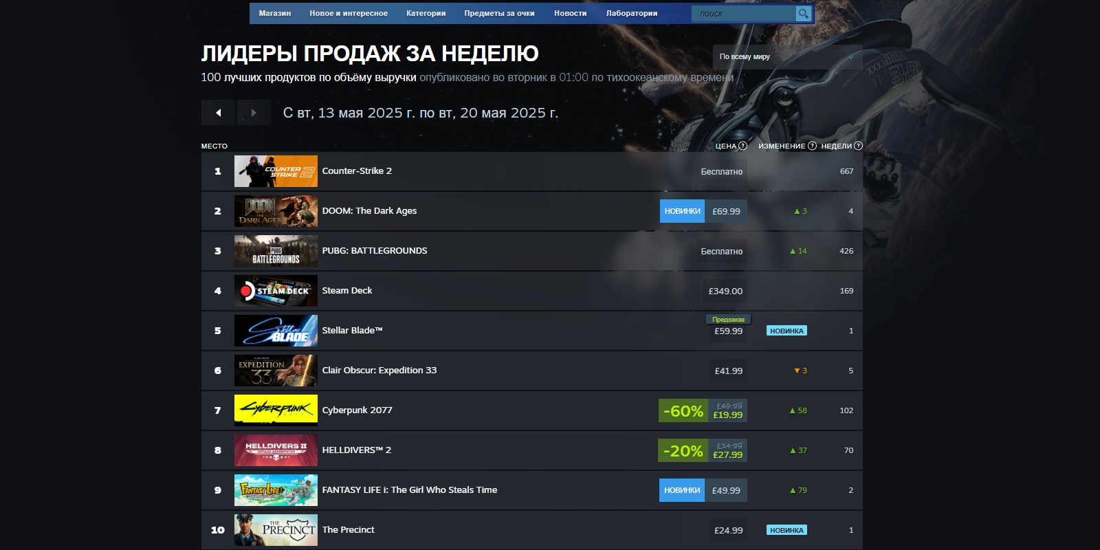Open Stellar Blade thumbnail image
This screenshot has height=550, width=1100.
pos(276,331)
